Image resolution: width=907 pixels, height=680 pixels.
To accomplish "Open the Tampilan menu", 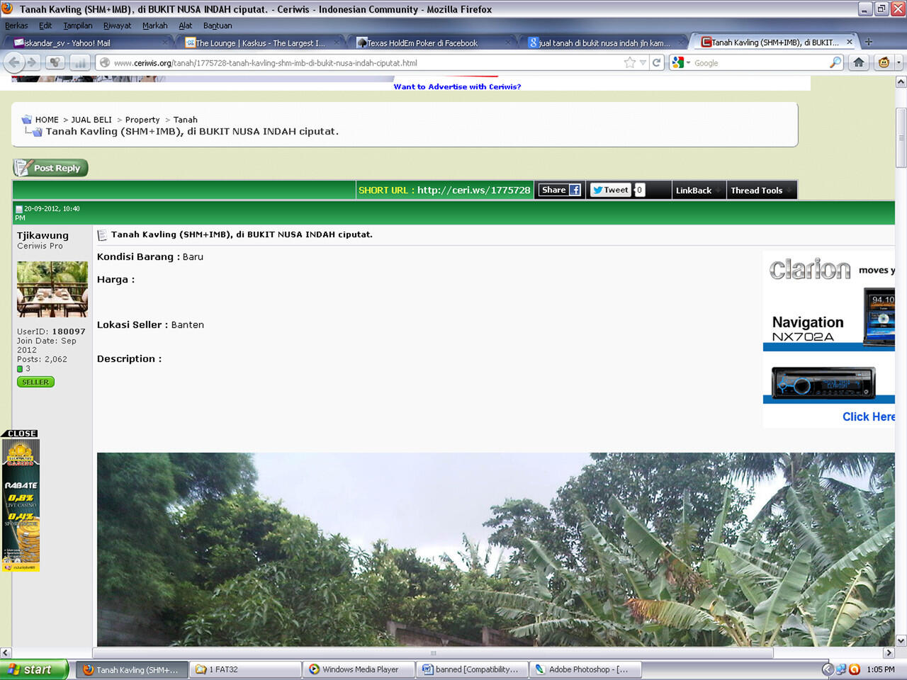I will pos(78,25).
